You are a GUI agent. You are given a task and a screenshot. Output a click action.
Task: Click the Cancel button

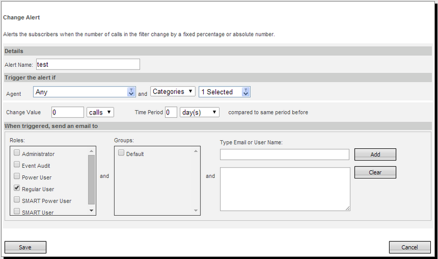point(411,247)
